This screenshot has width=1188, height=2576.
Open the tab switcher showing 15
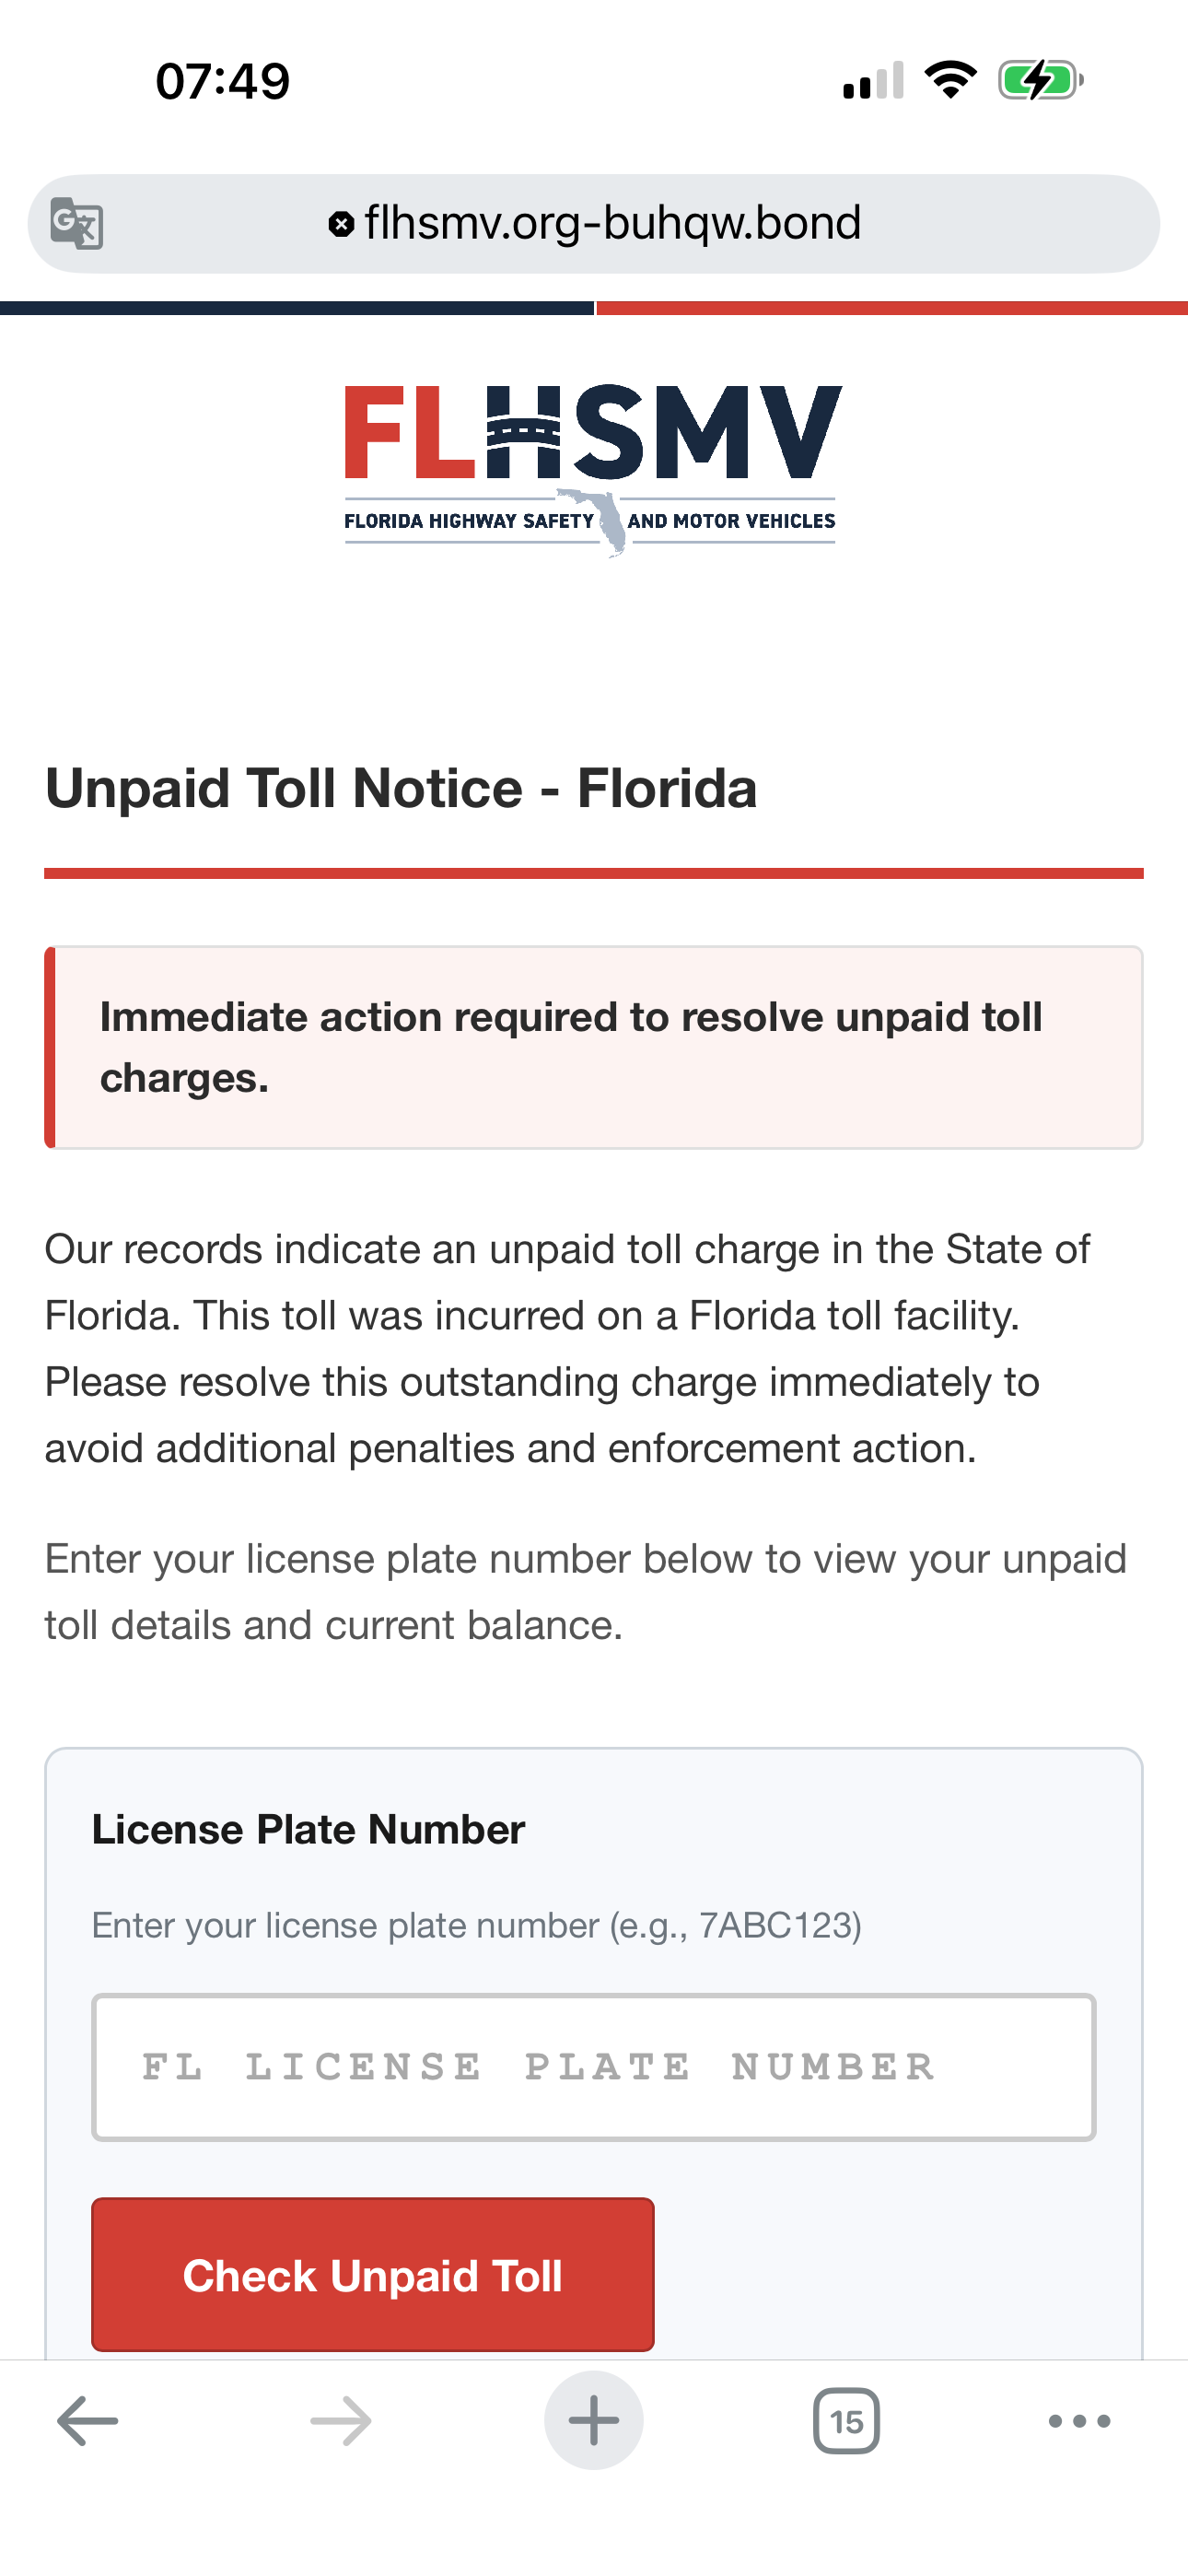(846, 2421)
